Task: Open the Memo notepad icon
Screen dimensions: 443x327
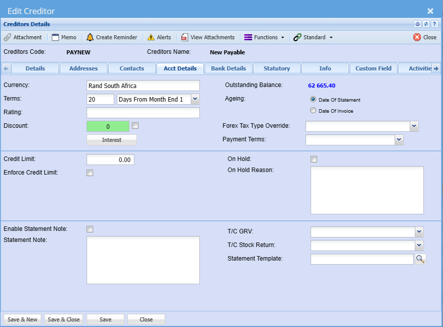Action: (55, 37)
